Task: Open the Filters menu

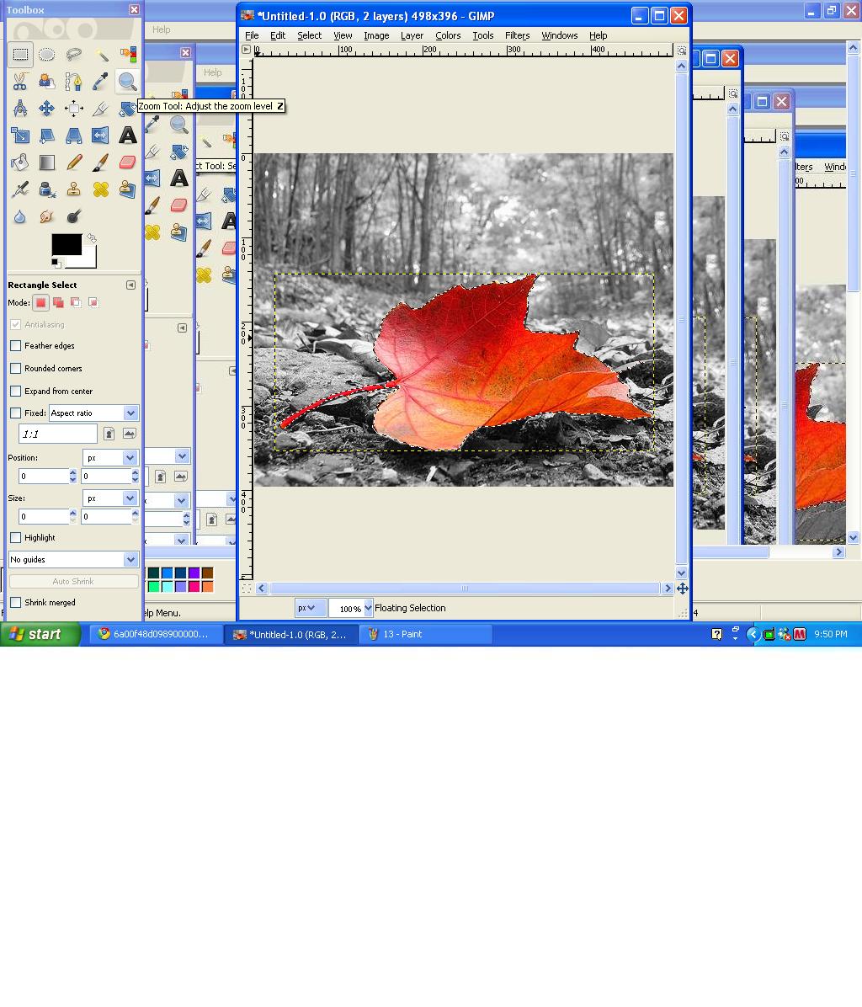Action: click(x=518, y=35)
